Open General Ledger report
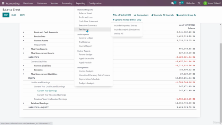Screen dimensions: 222x125 coord(86,38)
